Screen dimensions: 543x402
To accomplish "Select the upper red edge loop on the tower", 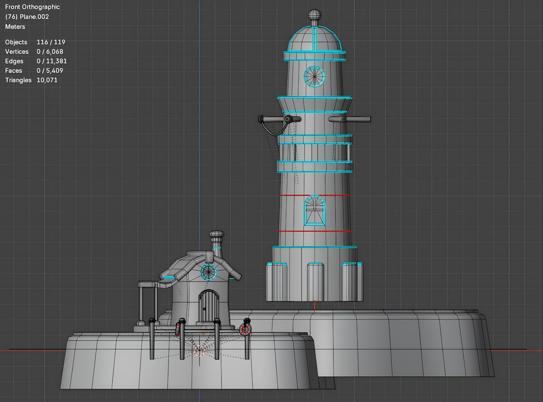I will (315, 195).
